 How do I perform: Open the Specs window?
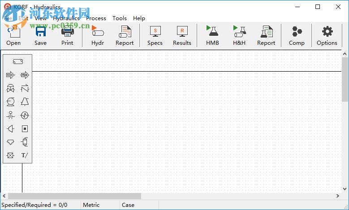(x=155, y=36)
